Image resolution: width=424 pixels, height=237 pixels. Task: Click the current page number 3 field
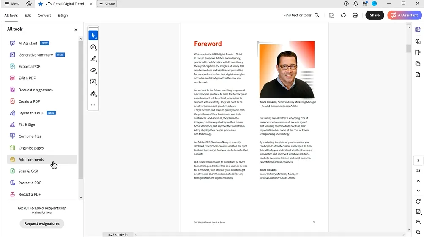pos(419,161)
